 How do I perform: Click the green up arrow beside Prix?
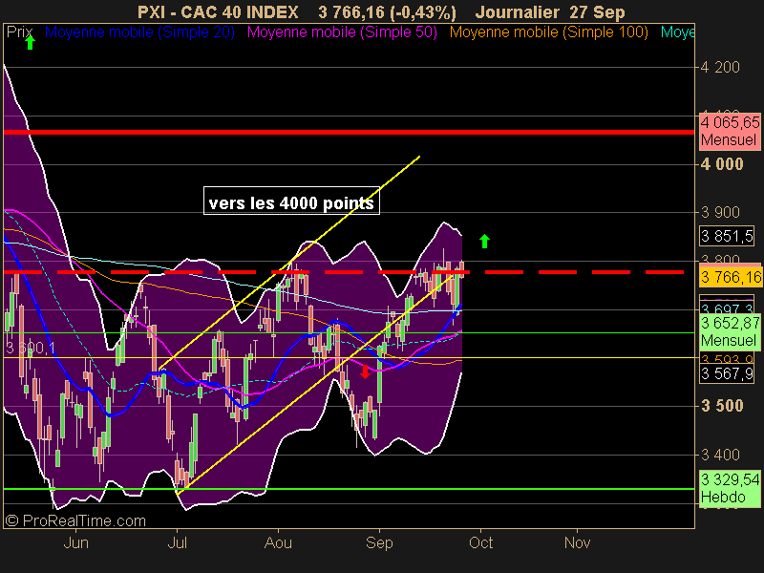point(31,43)
